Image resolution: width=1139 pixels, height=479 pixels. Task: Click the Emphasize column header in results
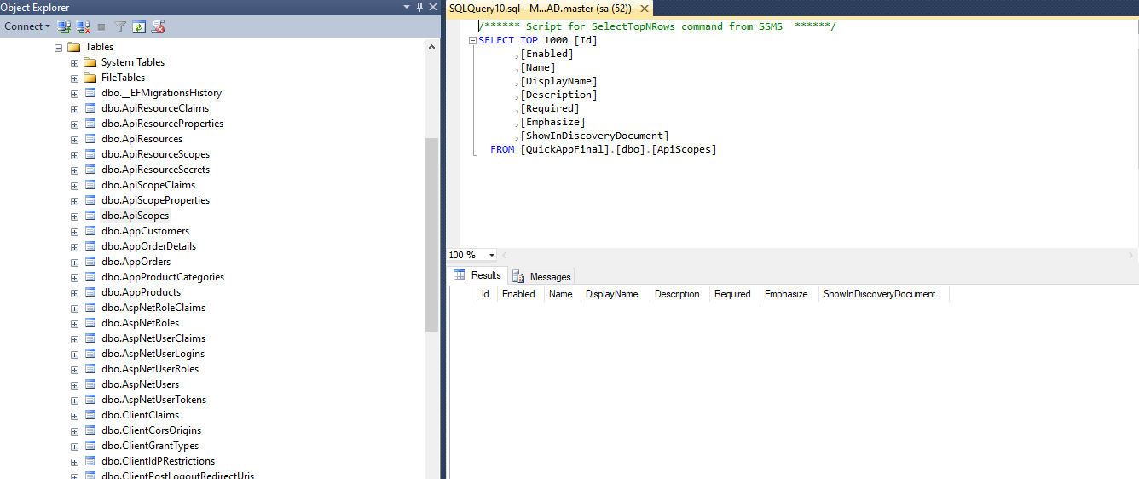789,294
